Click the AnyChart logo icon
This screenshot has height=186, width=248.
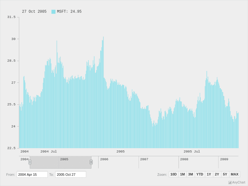click(230, 183)
